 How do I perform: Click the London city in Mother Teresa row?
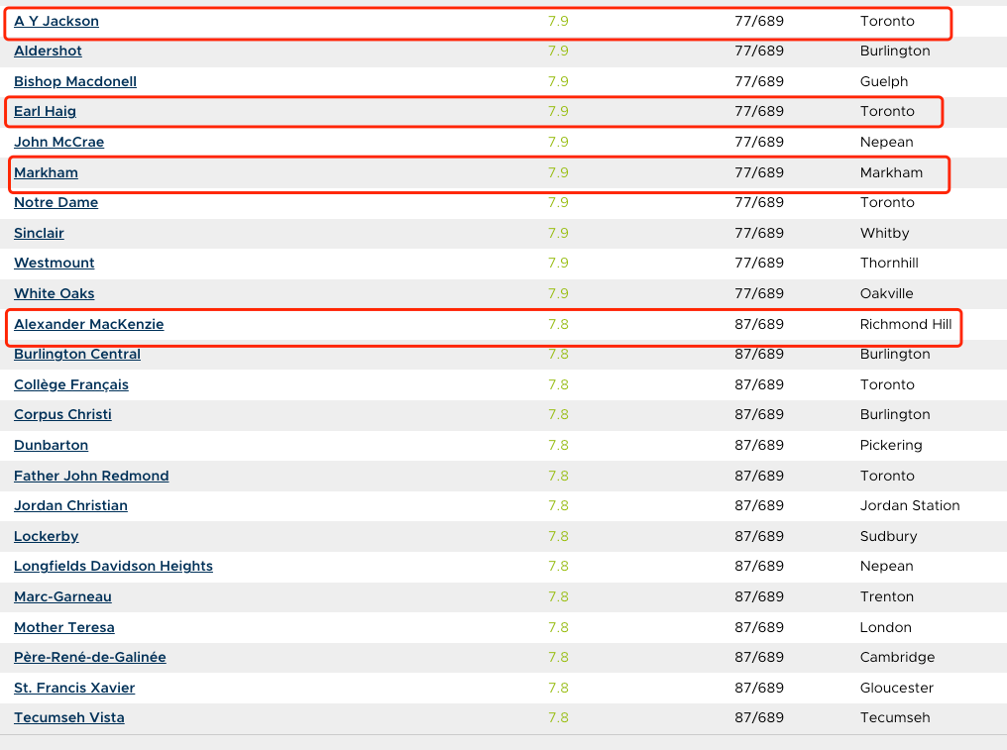pos(886,627)
